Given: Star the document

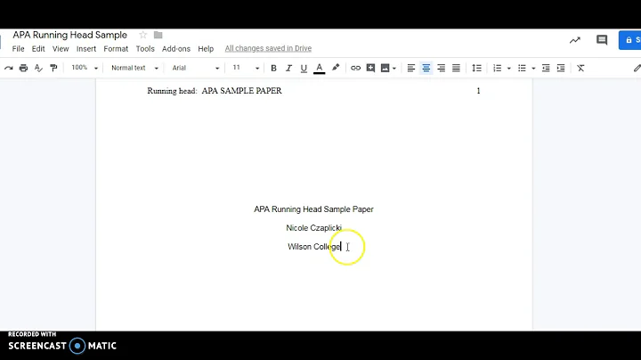Looking at the screenshot, I should (x=142, y=35).
